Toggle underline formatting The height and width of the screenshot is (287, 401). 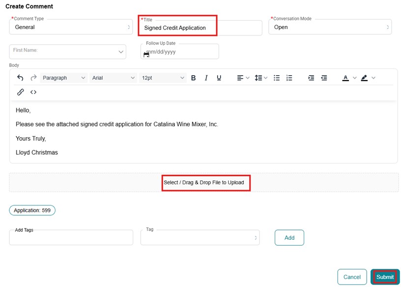219,78
